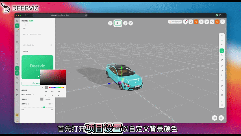This screenshot has width=241, height=136.
Task: Open the category selection dropdown
Action: tap(37, 51)
